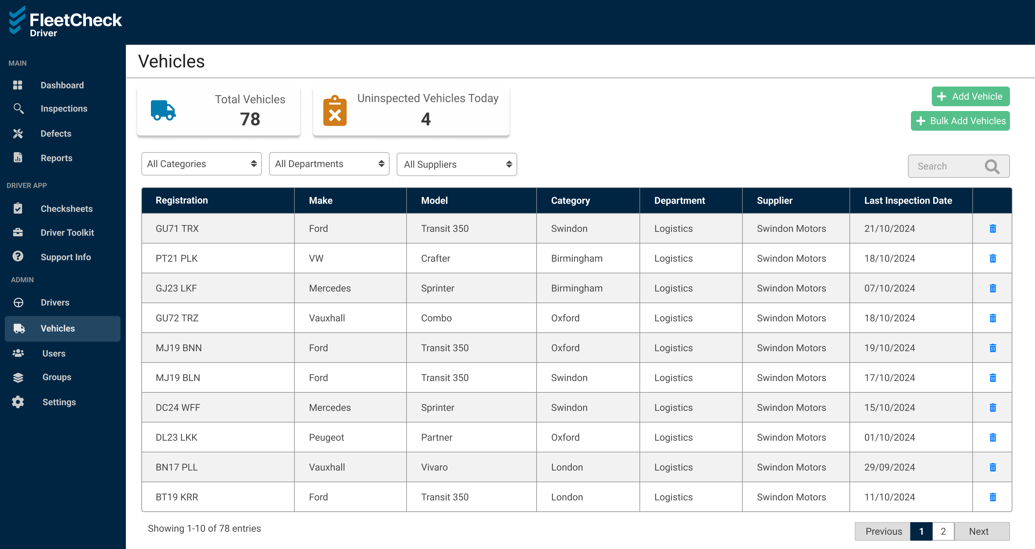This screenshot has width=1035, height=549.
Task: Click the Dashboard grid icon
Action: click(18, 85)
